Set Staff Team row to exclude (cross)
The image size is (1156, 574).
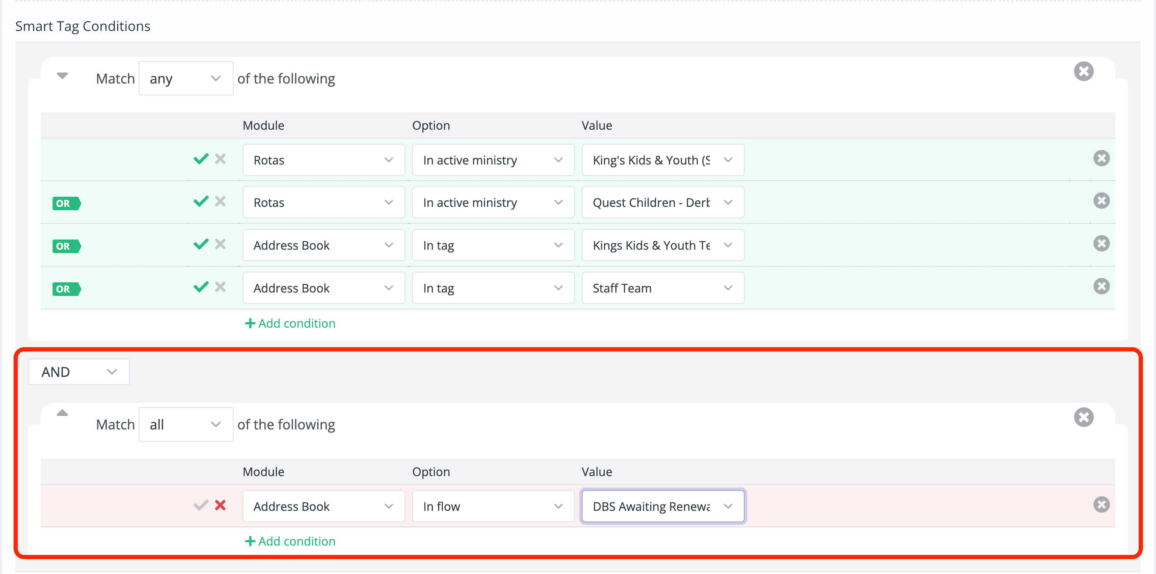(x=221, y=287)
